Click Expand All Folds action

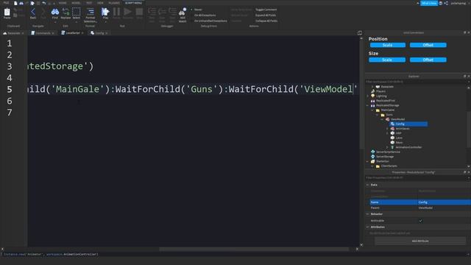(266, 15)
